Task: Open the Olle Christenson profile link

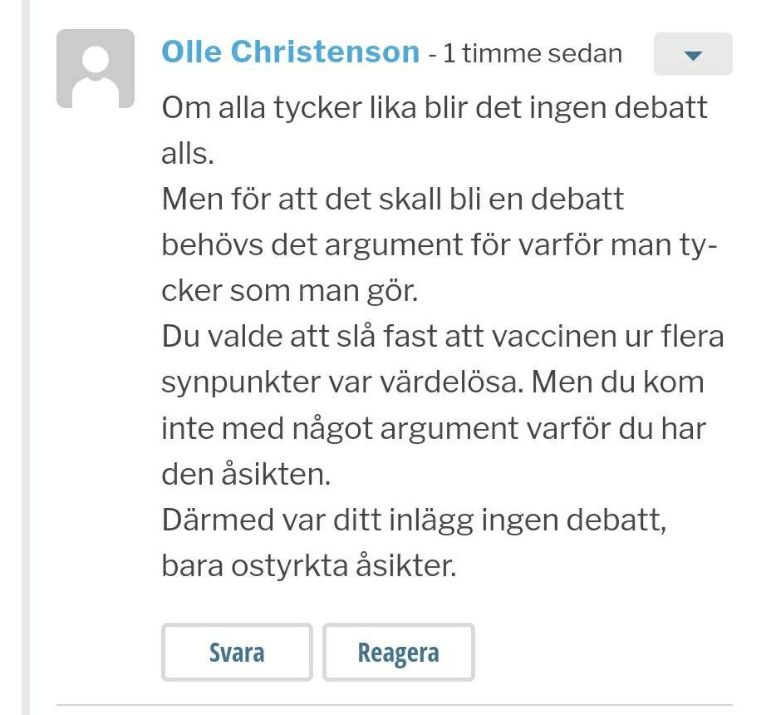Action: point(290,52)
